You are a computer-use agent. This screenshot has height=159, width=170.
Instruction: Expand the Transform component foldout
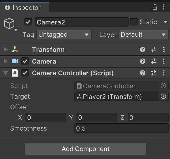(6, 49)
